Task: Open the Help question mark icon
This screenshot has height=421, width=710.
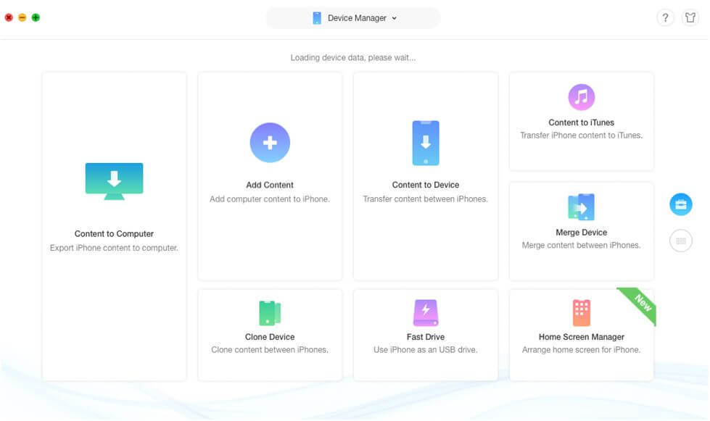Action: (x=665, y=17)
